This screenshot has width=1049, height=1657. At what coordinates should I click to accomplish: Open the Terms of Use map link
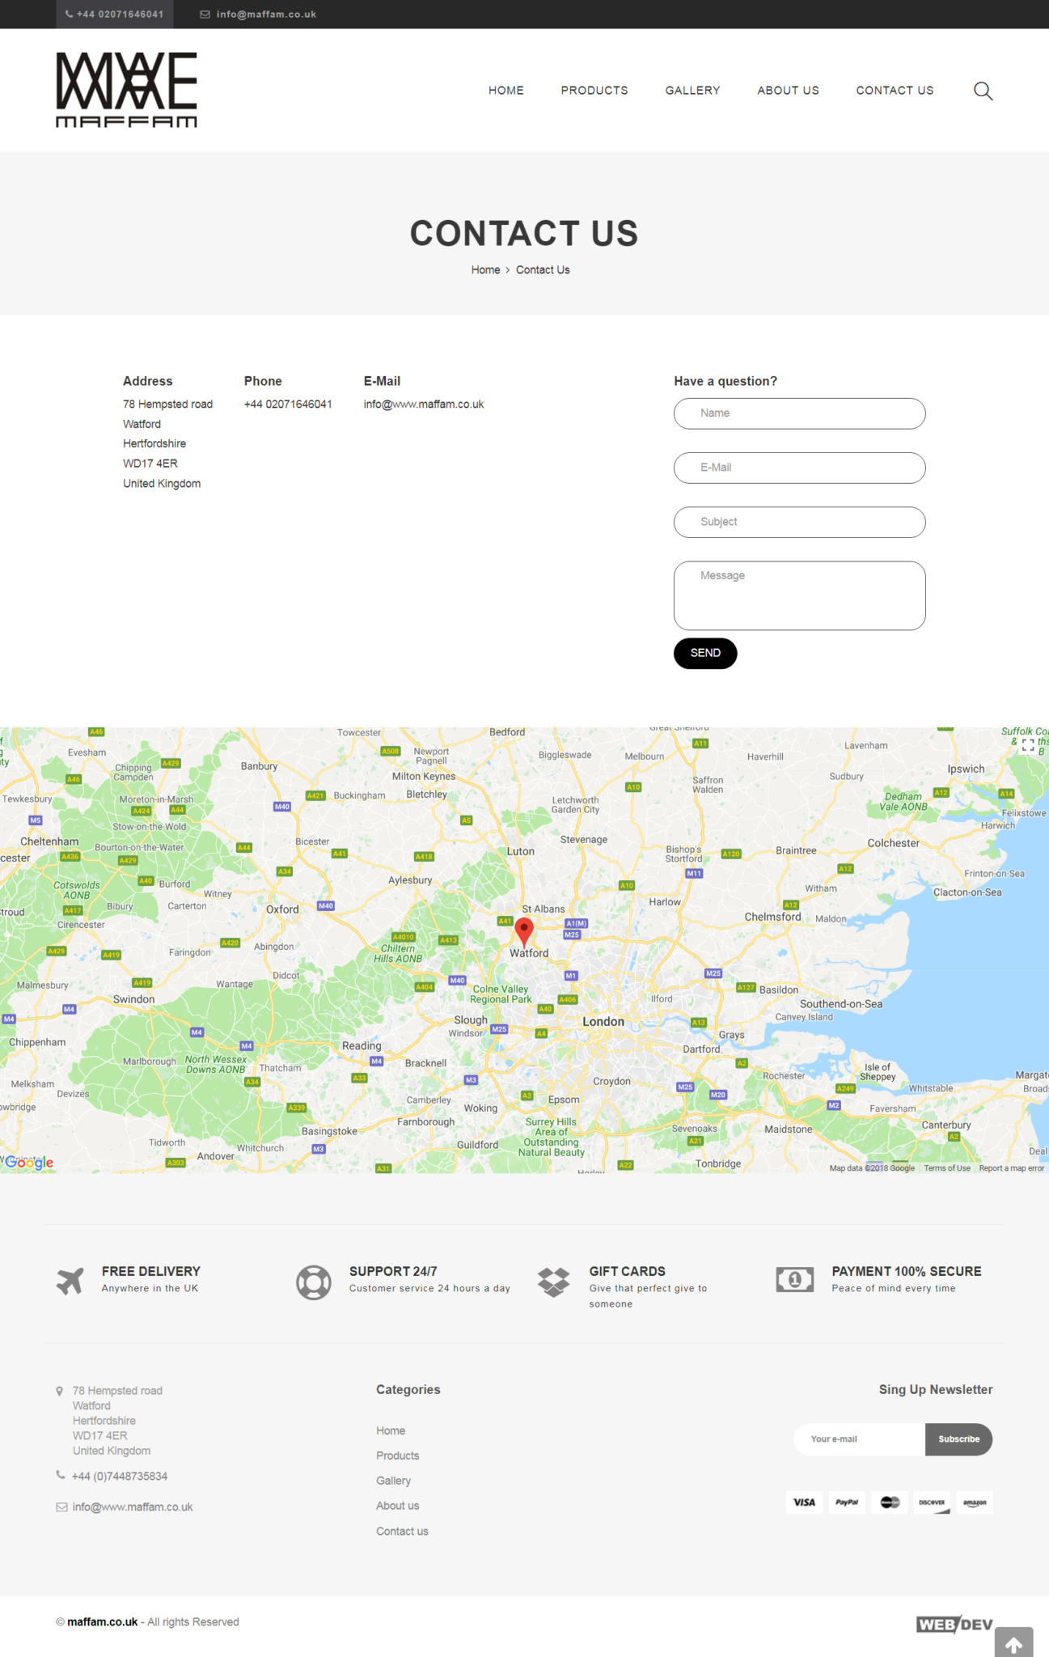click(946, 1168)
